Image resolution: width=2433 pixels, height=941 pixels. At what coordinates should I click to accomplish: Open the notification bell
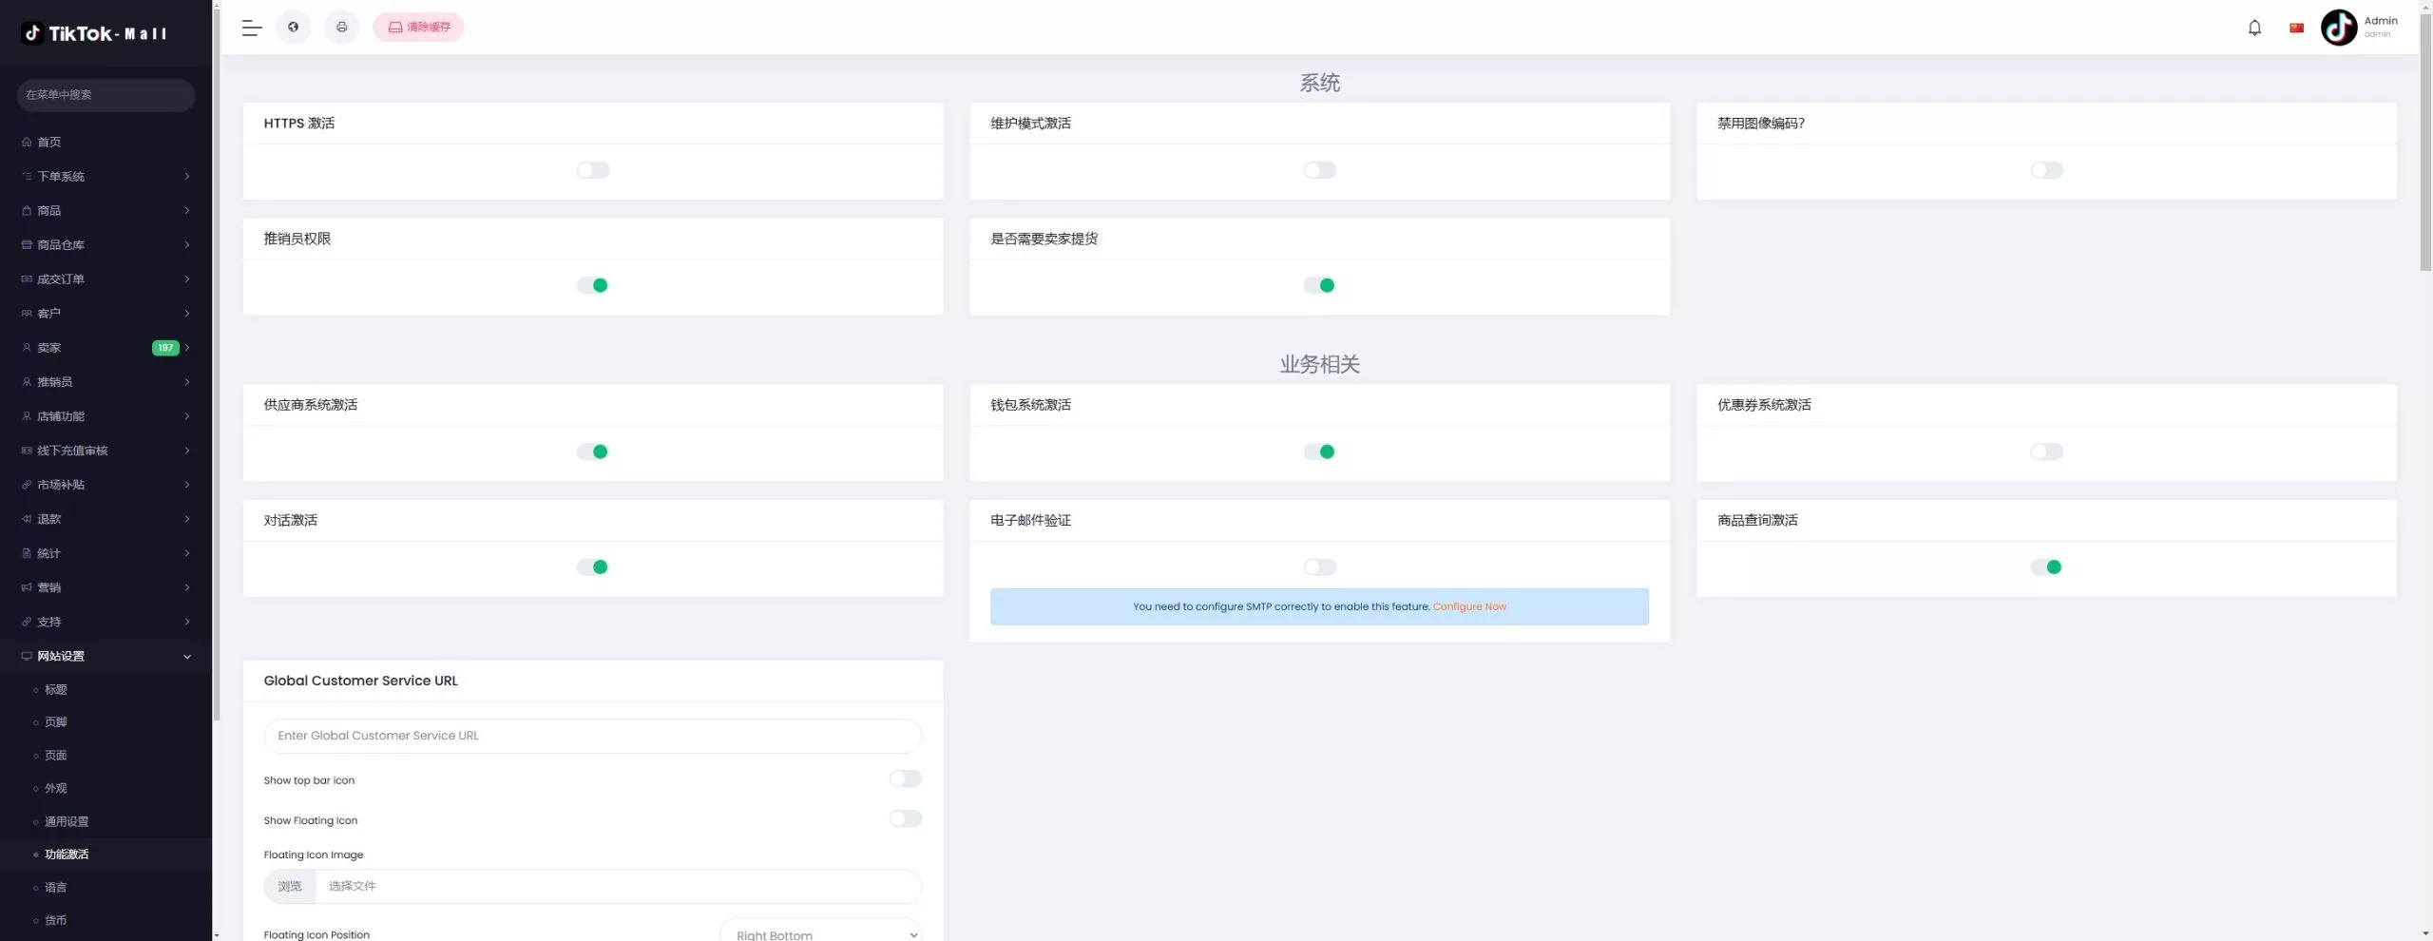(x=2254, y=28)
